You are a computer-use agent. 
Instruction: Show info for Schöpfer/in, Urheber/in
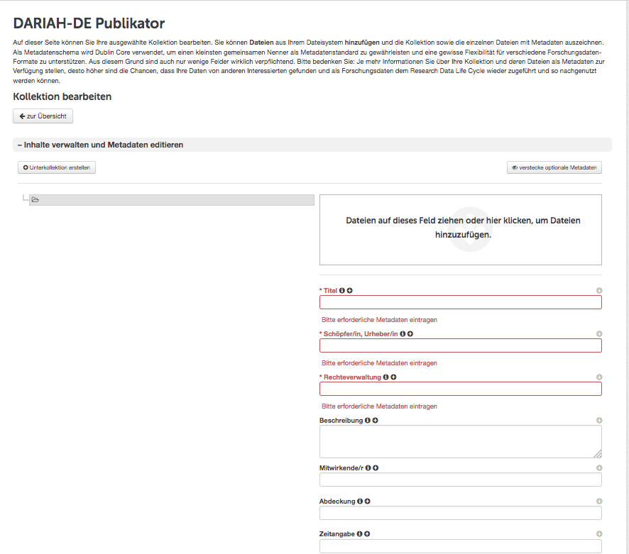point(403,334)
